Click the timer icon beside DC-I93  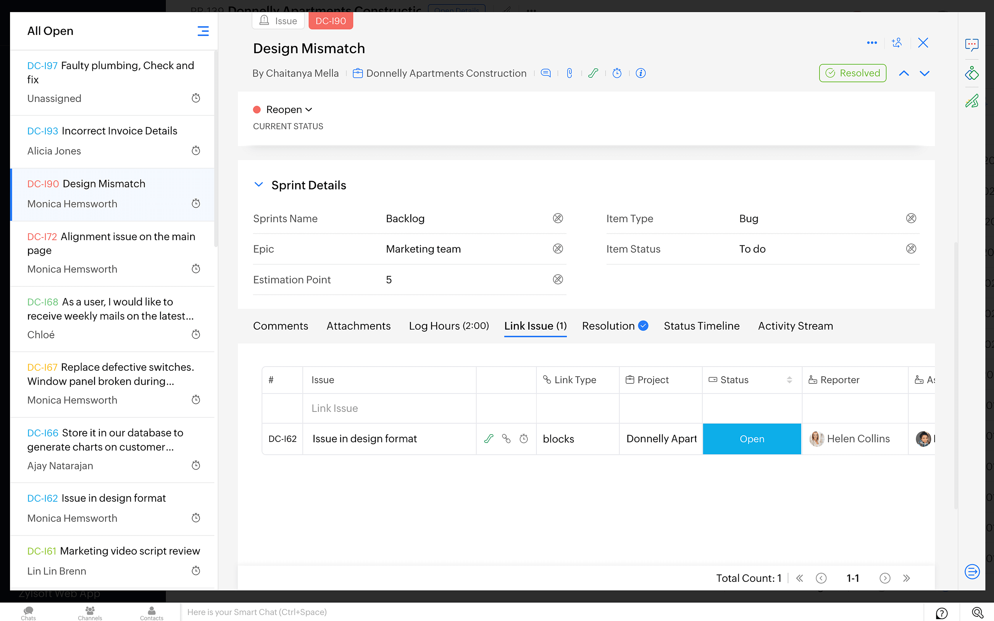[196, 151]
